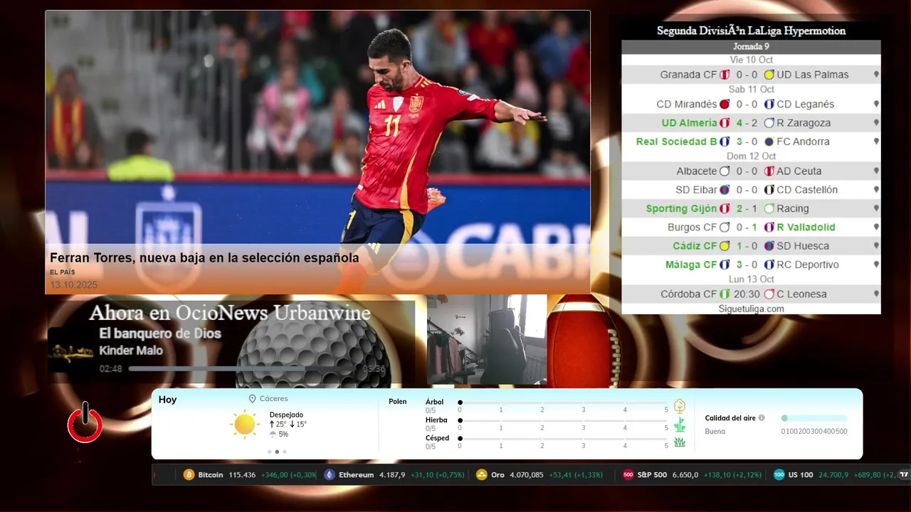Click the Cáceres city name
911x512 pixels.
coord(274,399)
